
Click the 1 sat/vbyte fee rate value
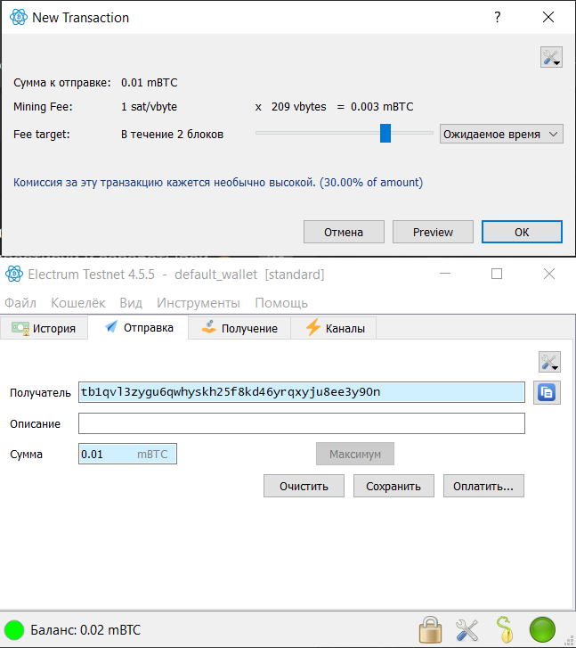(149, 107)
